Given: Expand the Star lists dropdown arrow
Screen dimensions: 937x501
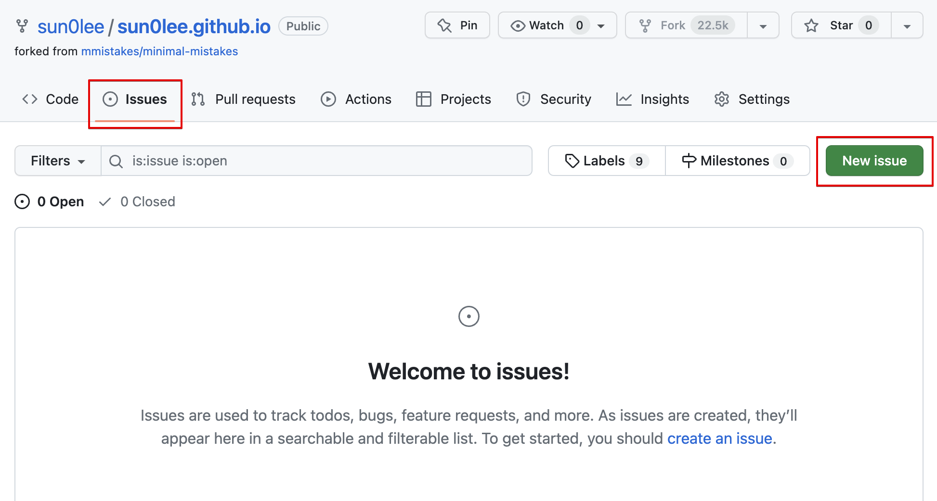Looking at the screenshot, I should tap(907, 26).
